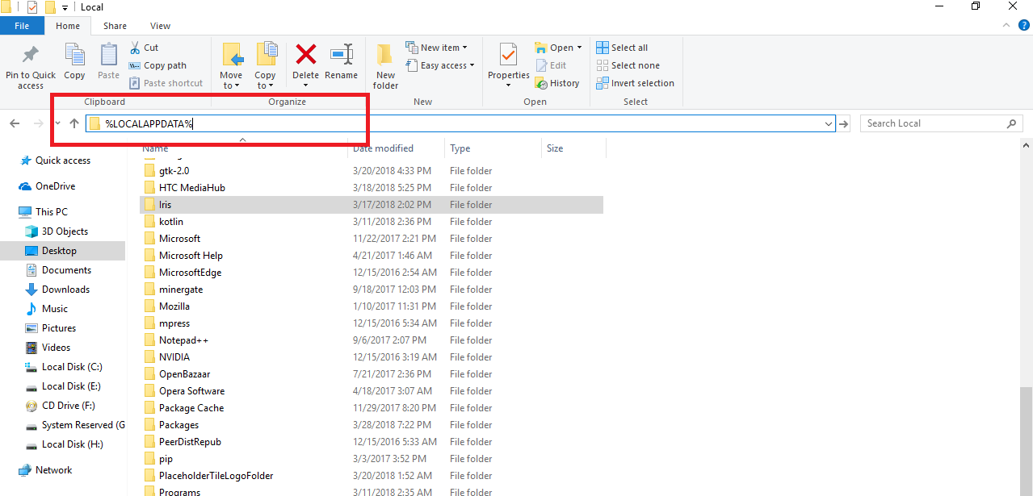Open CD Drive (F:) in sidebar
The image size is (1033, 496).
68,406
